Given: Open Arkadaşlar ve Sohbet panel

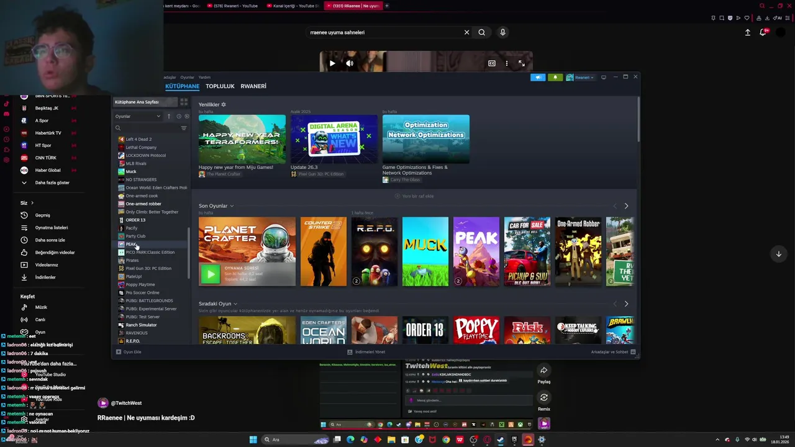Looking at the screenshot, I should click(x=613, y=352).
